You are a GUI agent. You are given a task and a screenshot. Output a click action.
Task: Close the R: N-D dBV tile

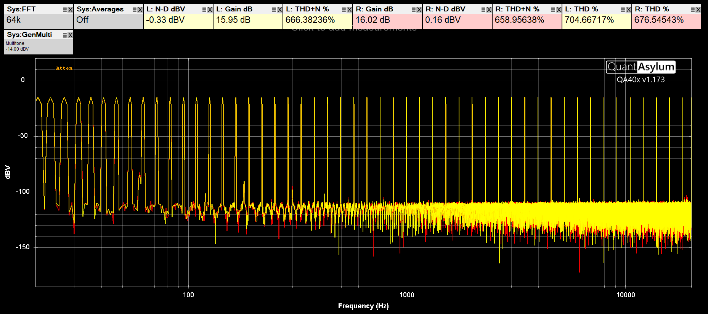click(489, 10)
